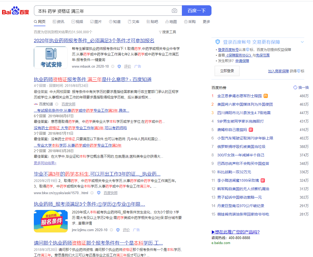Expand arrow beside www.bkw.cn URL

[92, 193]
